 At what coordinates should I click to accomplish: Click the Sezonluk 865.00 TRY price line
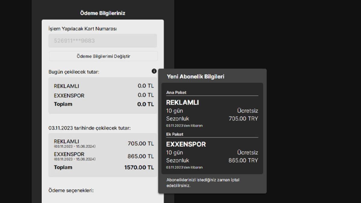coord(212,161)
